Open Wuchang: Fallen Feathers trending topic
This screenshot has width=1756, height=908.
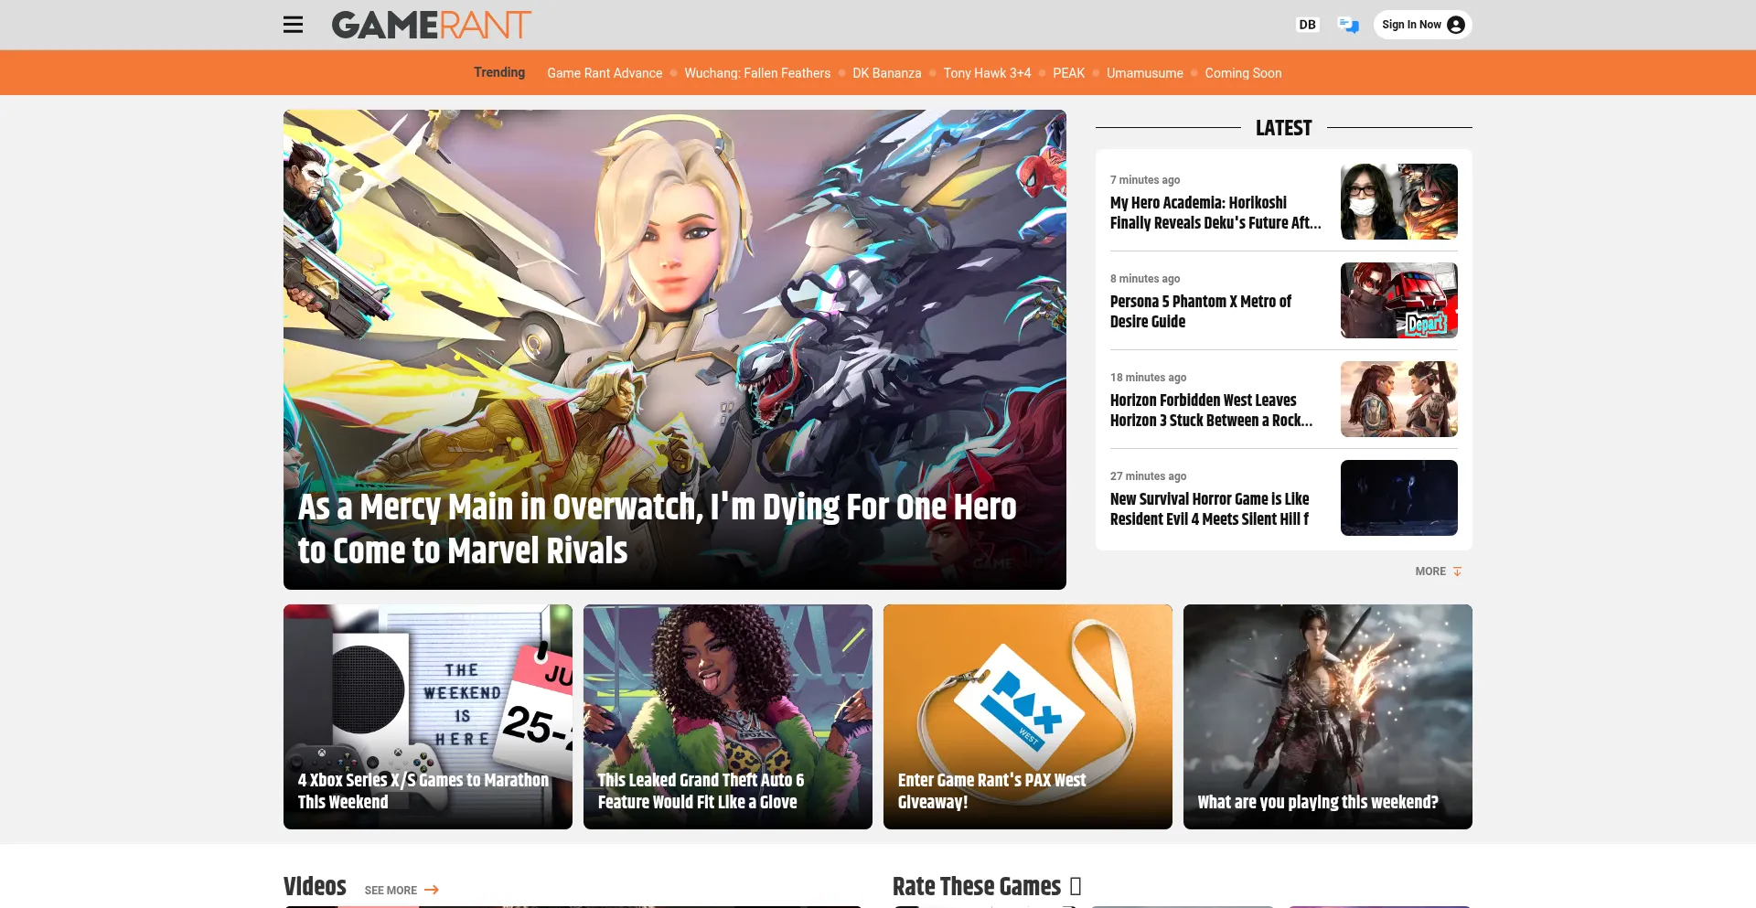coord(757,73)
